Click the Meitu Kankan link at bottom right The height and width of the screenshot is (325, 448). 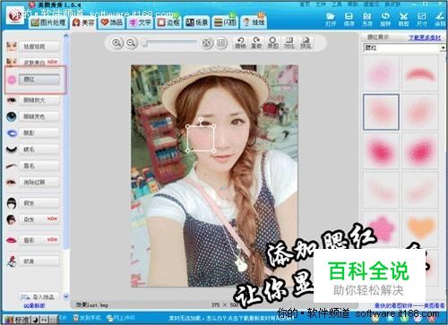pyautogui.click(x=409, y=305)
